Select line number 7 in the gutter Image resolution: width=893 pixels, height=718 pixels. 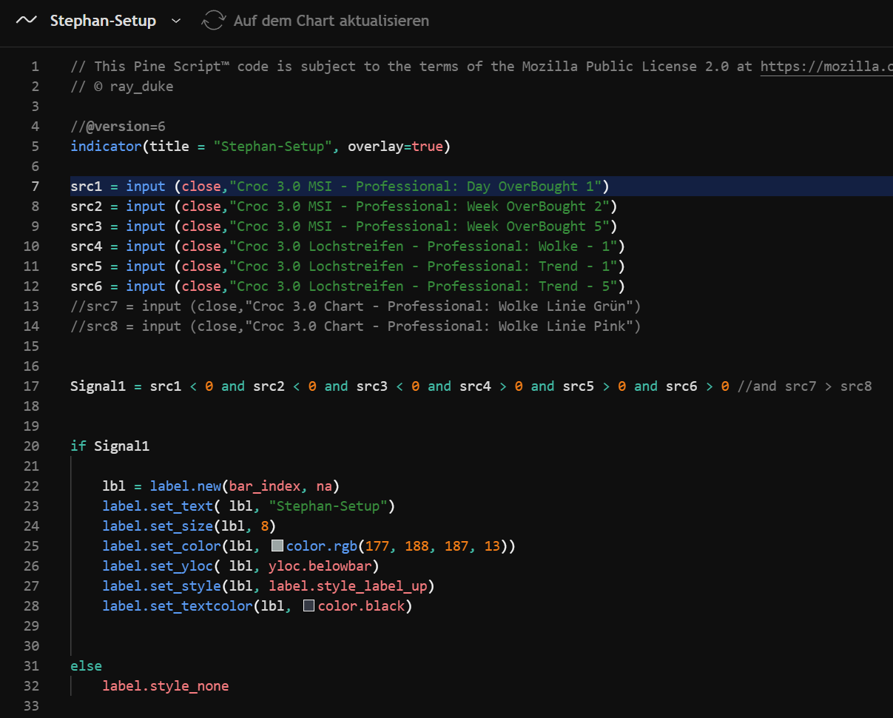[x=35, y=187]
